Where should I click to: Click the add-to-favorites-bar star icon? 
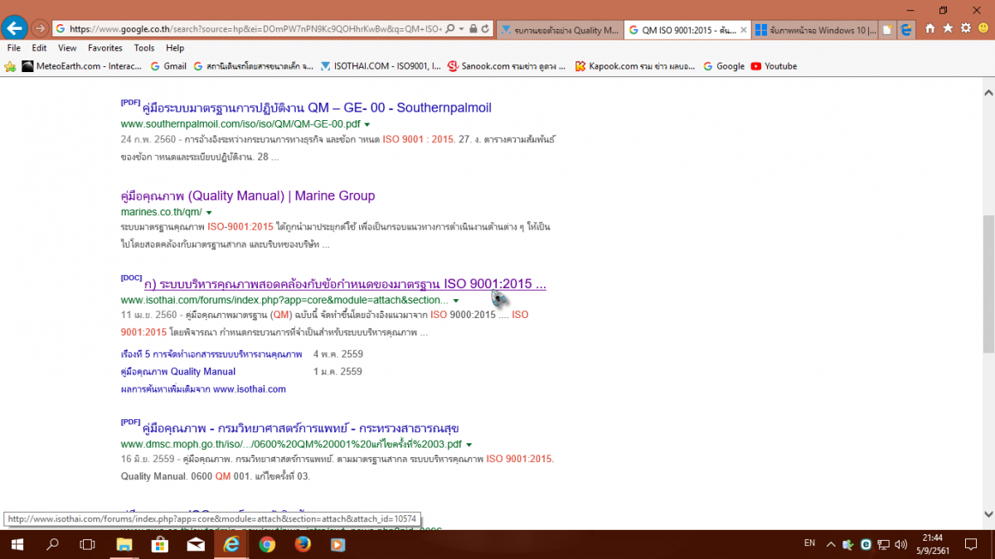[x=10, y=66]
